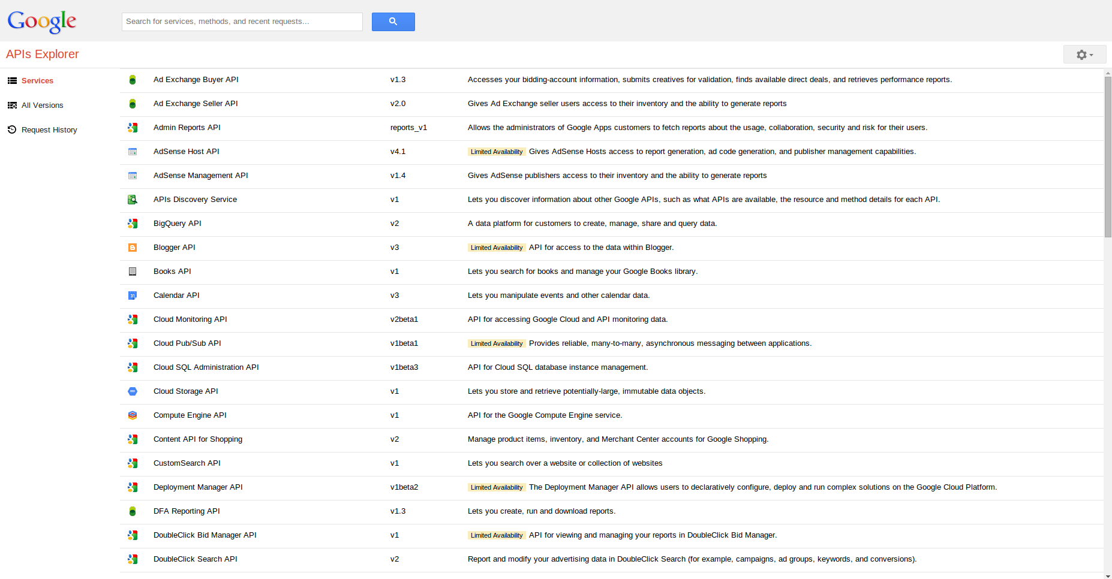1112x579 pixels.
Task: Open the Blogger API link
Action: (x=175, y=248)
